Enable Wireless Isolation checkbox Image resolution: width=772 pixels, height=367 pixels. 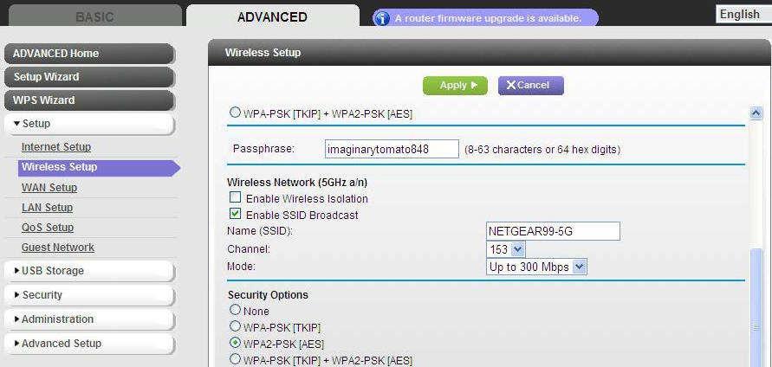236,197
